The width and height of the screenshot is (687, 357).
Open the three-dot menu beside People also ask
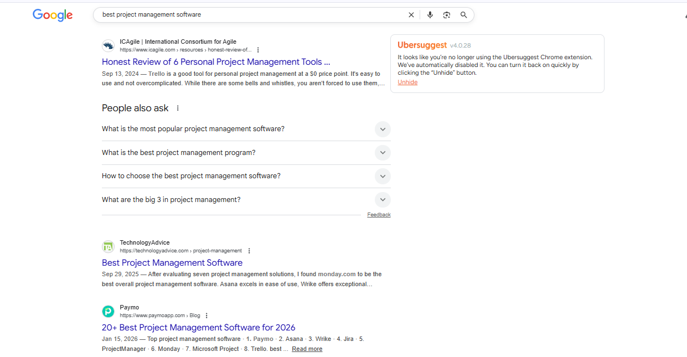[177, 108]
